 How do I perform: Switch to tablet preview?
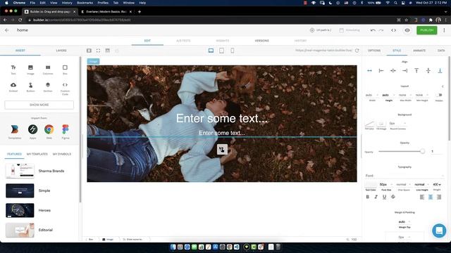[x=221, y=51]
